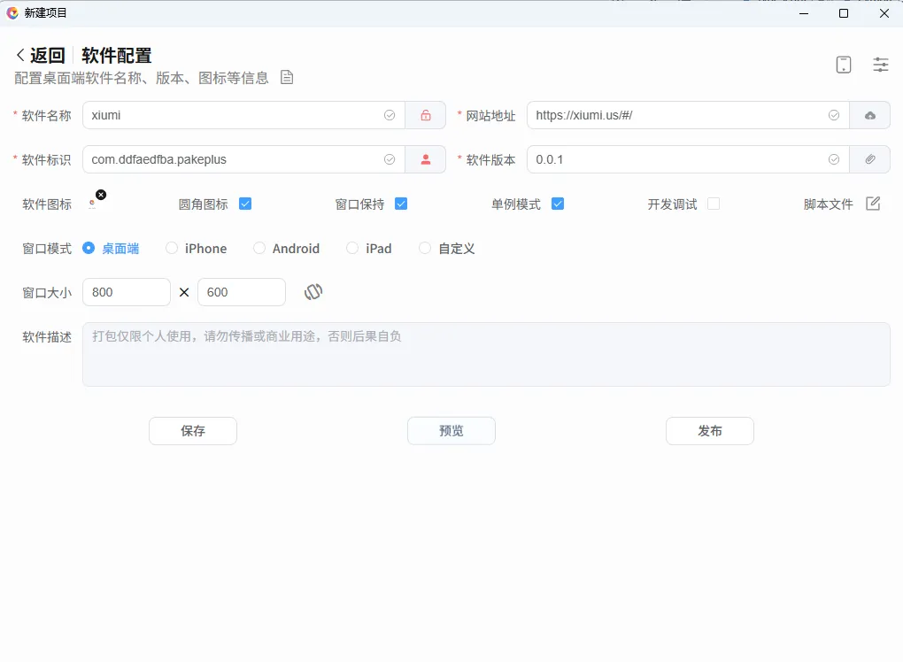Click the paperclip icon beside 软件版本

coord(869,159)
